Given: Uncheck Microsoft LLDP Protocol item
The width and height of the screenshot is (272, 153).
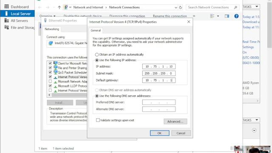Looking at the screenshot, I should [x=50, y=86].
